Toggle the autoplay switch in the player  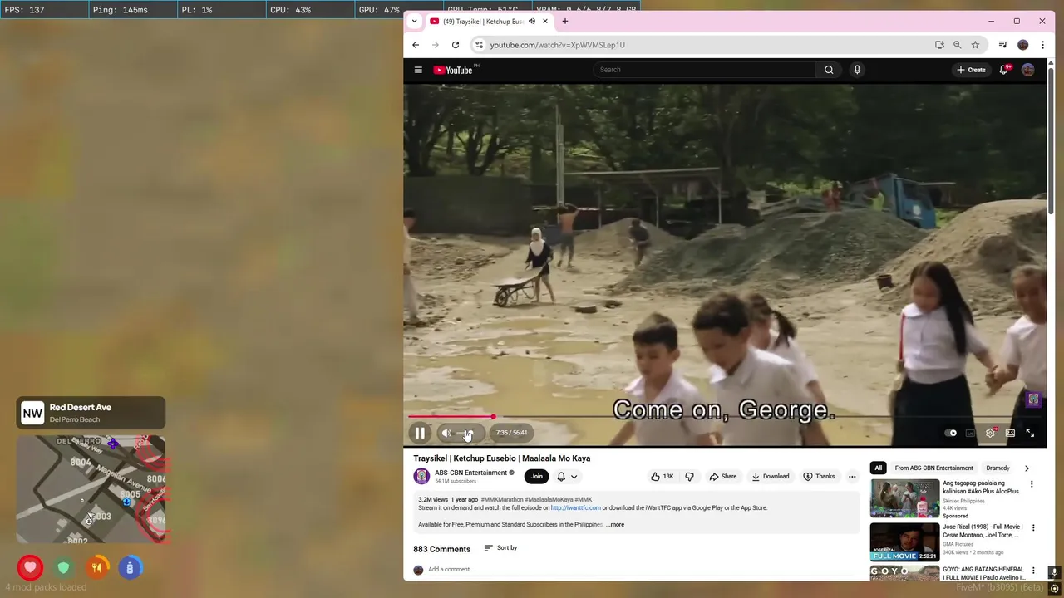pos(951,433)
